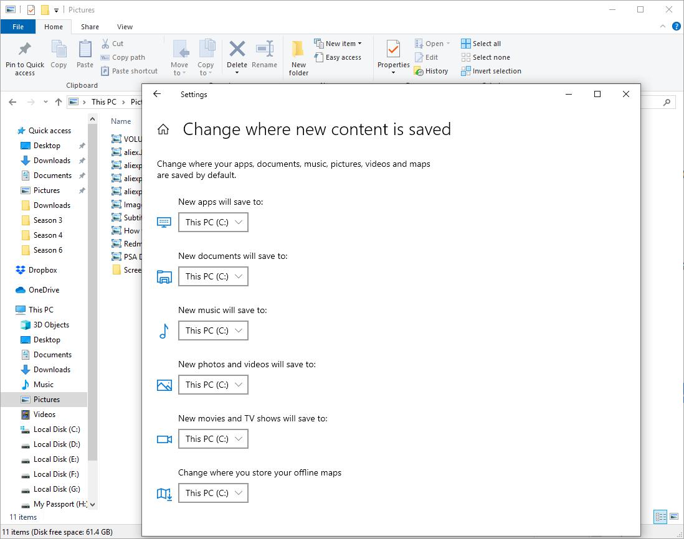The height and width of the screenshot is (539, 684).
Task: Switch to large thumbnails view icon
Action: (674, 517)
